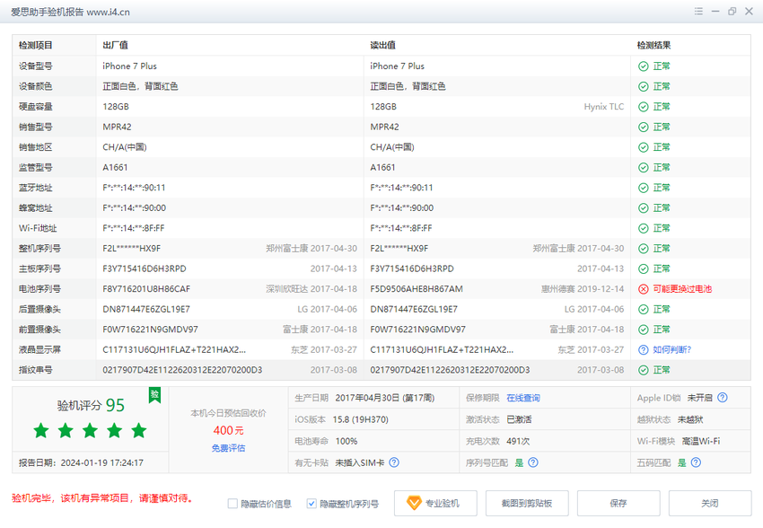Click the 充电次数 value 491次
This screenshot has width=763, height=528.
click(x=518, y=442)
